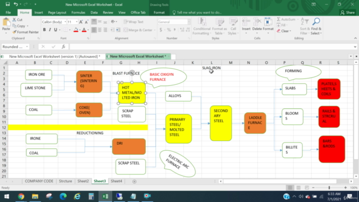Open Cell Styles gallery
The width and height of the screenshot is (359, 202).
click(x=233, y=26)
